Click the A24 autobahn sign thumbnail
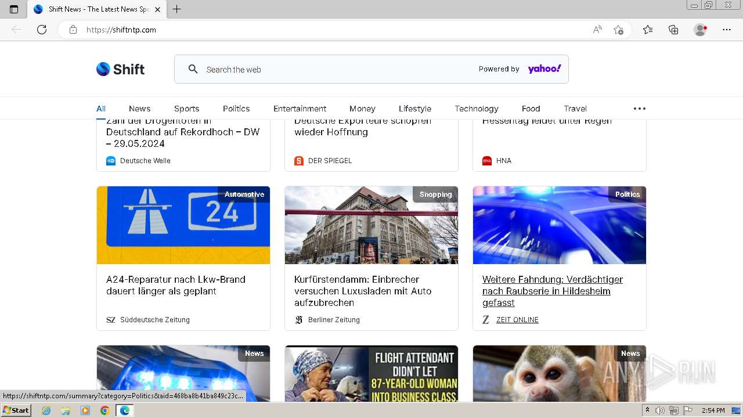 183,225
